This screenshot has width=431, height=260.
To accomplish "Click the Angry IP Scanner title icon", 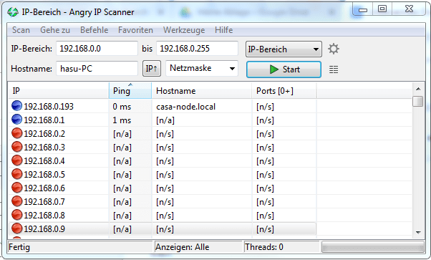I will point(13,12).
